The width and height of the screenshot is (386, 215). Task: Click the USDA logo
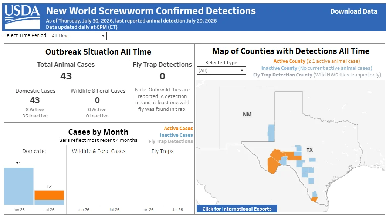click(x=22, y=17)
